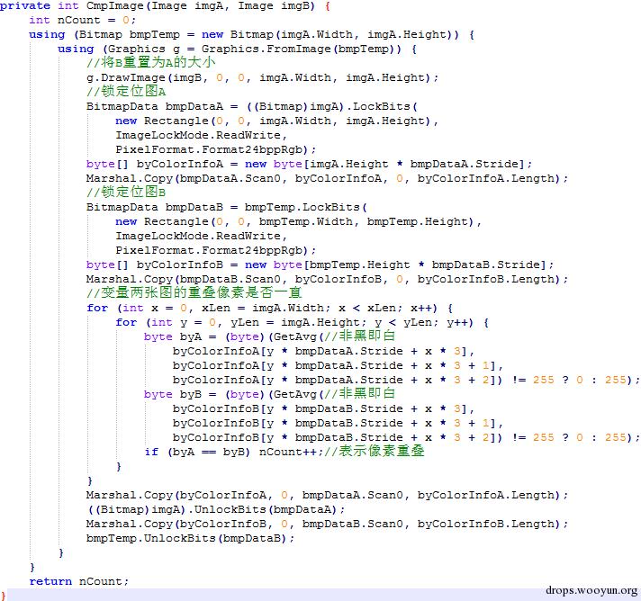The height and width of the screenshot is (601, 641).
Task: Click the 'int nCount = 0' declaration
Action: pos(82,21)
